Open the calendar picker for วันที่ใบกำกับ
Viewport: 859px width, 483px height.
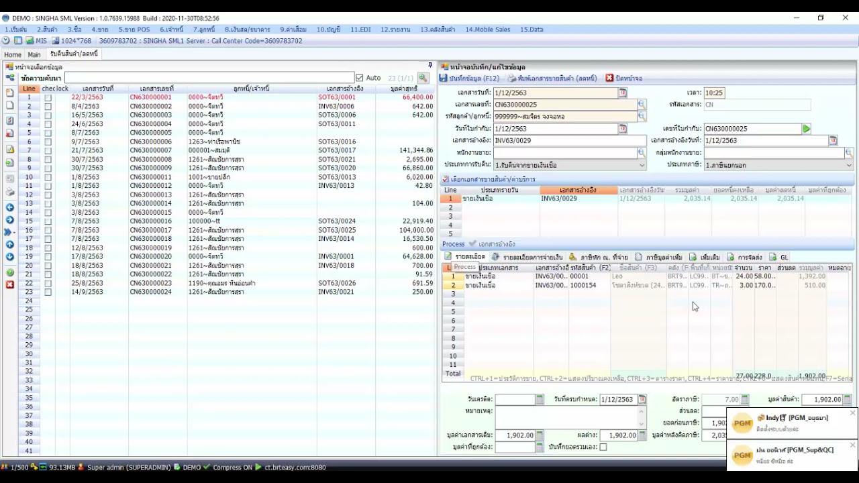[623, 128]
